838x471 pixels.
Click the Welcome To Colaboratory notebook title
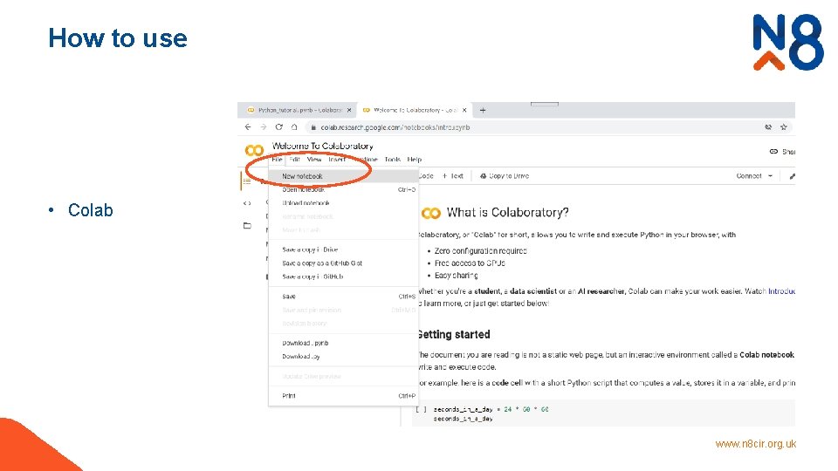(x=322, y=146)
